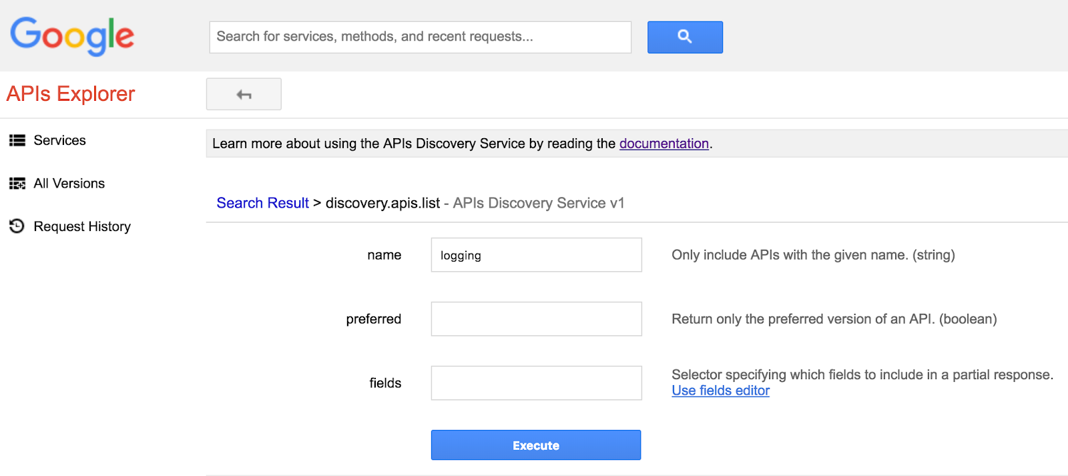Open All Versions in the sidebar
The width and height of the screenshot is (1068, 476).
pos(69,184)
